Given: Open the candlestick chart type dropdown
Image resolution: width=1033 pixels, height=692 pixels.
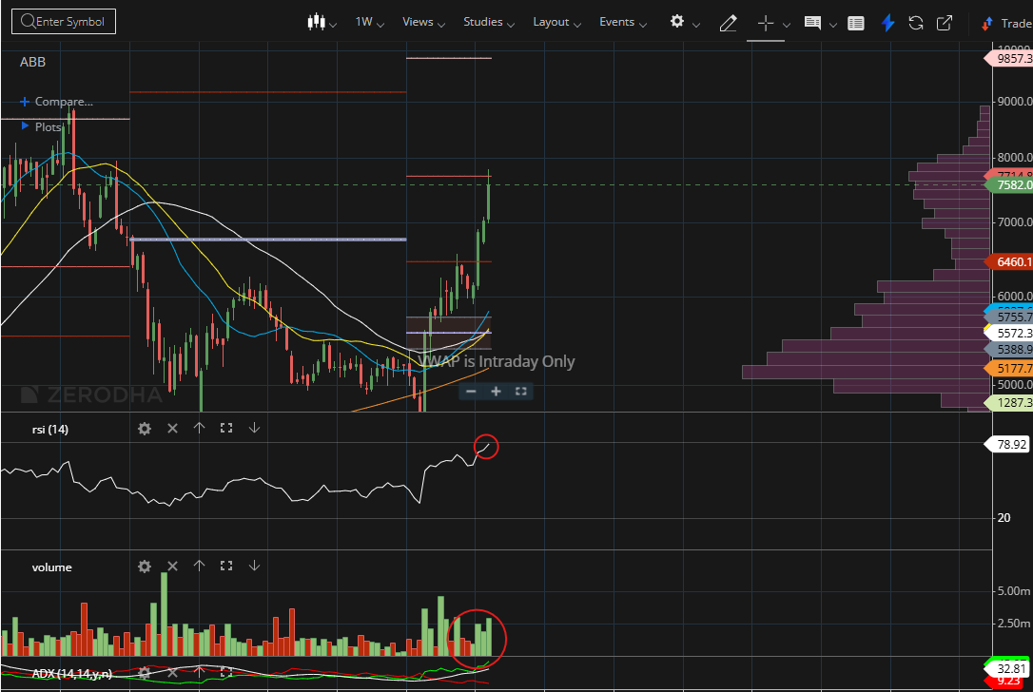Looking at the screenshot, I should click(x=319, y=21).
